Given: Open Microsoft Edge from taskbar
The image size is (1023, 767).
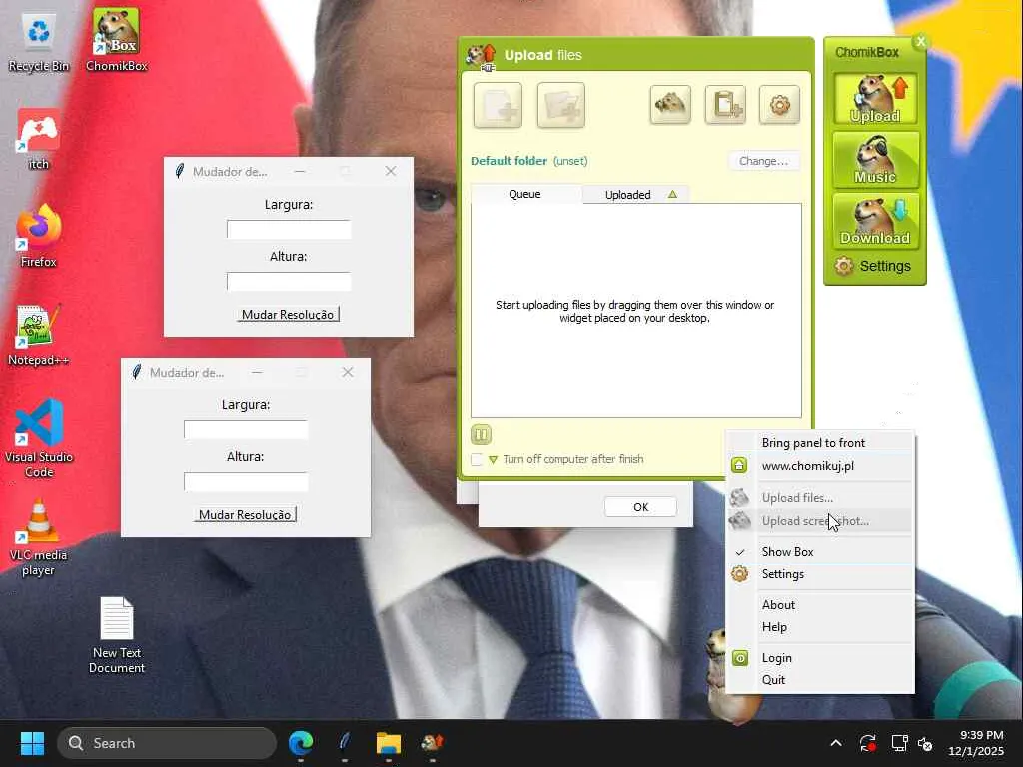Looking at the screenshot, I should point(301,743).
